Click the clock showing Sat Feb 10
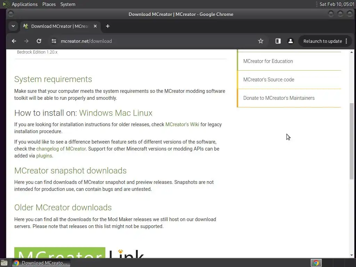Image resolution: width=356 pixels, height=267 pixels. (x=337, y=4)
